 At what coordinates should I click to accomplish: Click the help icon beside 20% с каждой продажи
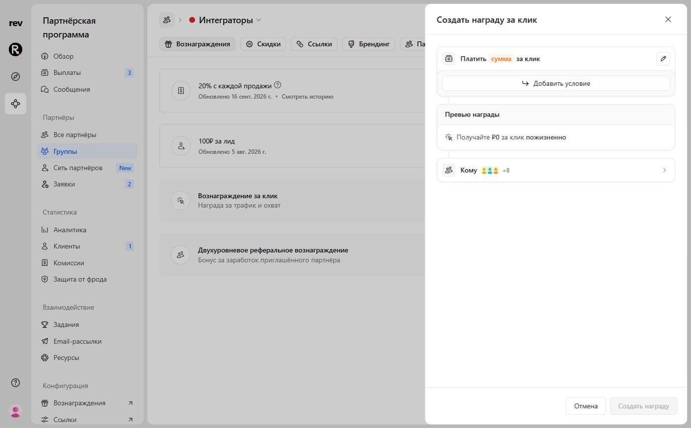pyautogui.click(x=278, y=85)
